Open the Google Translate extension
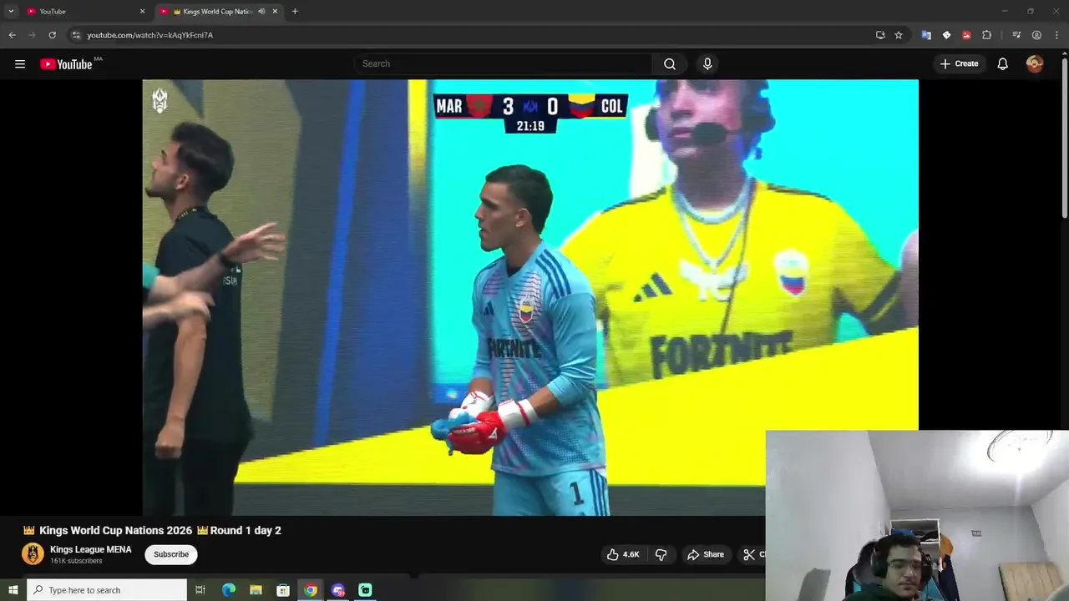This screenshot has width=1069, height=601. pos(926,35)
